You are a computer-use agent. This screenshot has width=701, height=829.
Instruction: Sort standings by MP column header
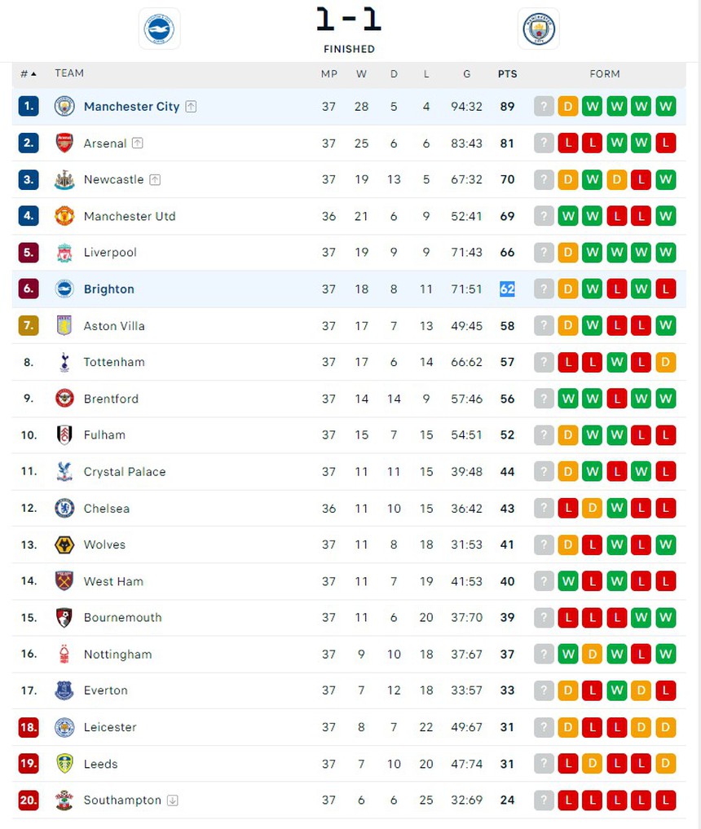pos(328,74)
